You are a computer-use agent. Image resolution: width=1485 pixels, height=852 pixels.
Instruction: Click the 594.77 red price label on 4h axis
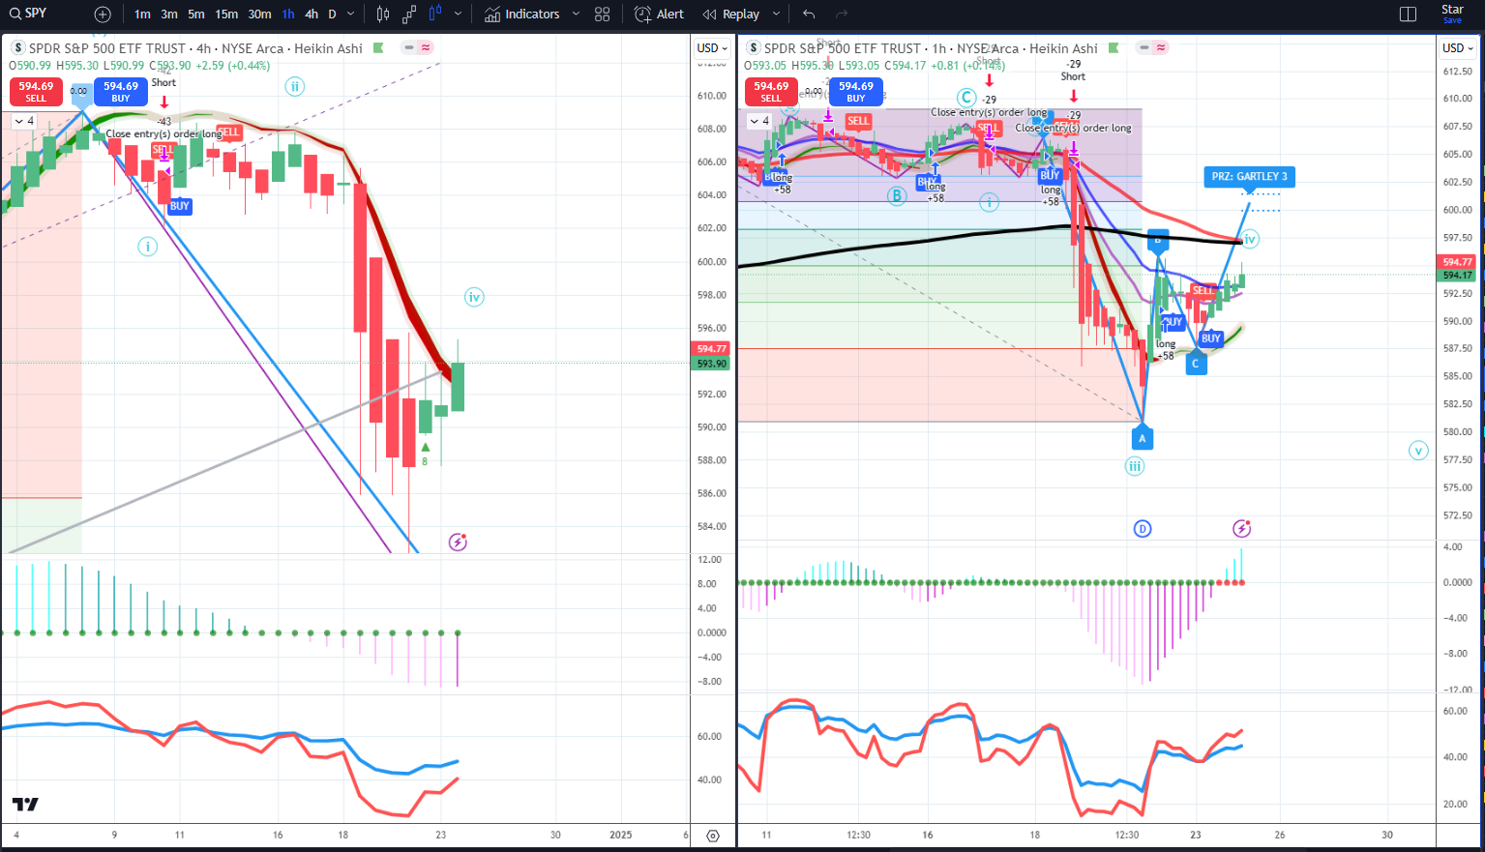tap(712, 349)
